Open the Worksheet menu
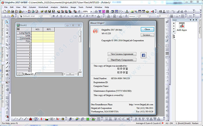Screen dimensions: 203x126 point(43,7)
